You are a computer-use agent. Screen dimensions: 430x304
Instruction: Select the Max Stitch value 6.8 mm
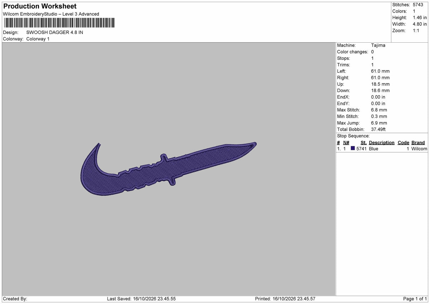[x=379, y=110]
